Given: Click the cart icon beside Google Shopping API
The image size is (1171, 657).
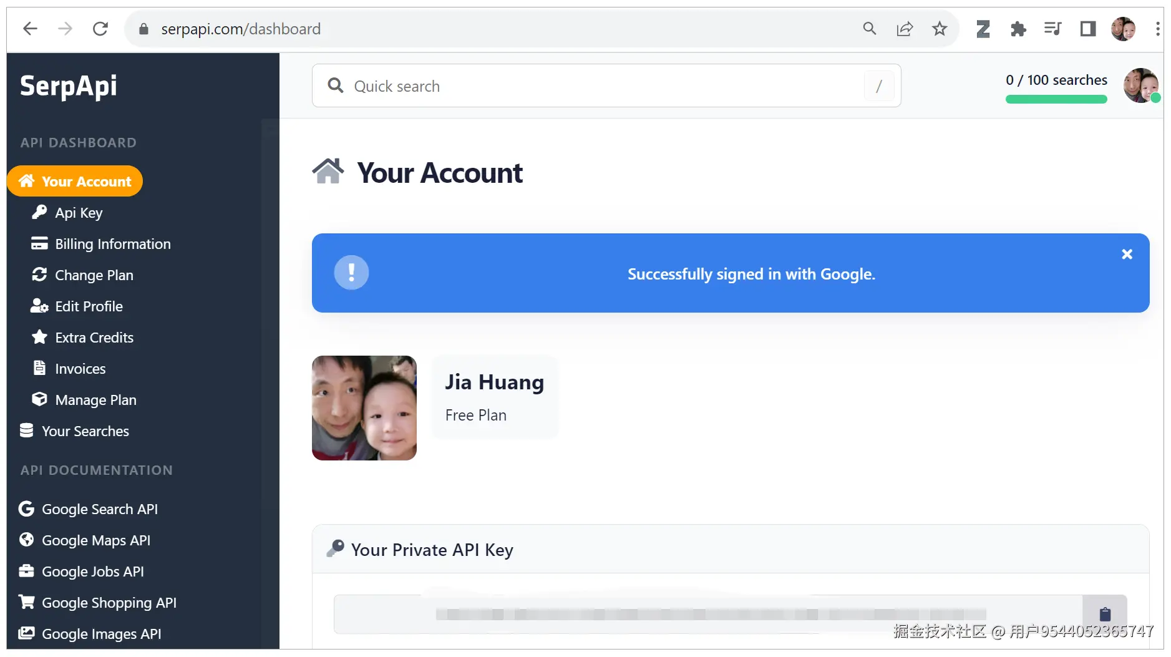Looking at the screenshot, I should (x=26, y=602).
